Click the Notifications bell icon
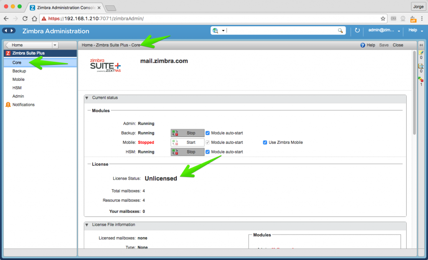Screen dimensions: 428x260 8,105
